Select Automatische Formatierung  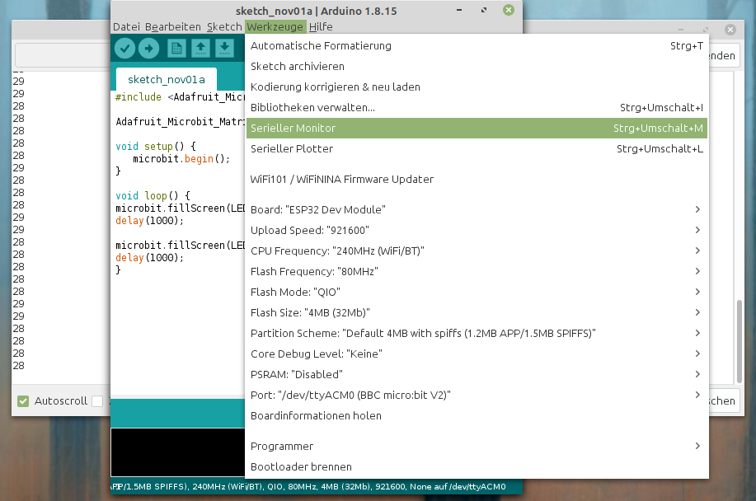pos(476,46)
